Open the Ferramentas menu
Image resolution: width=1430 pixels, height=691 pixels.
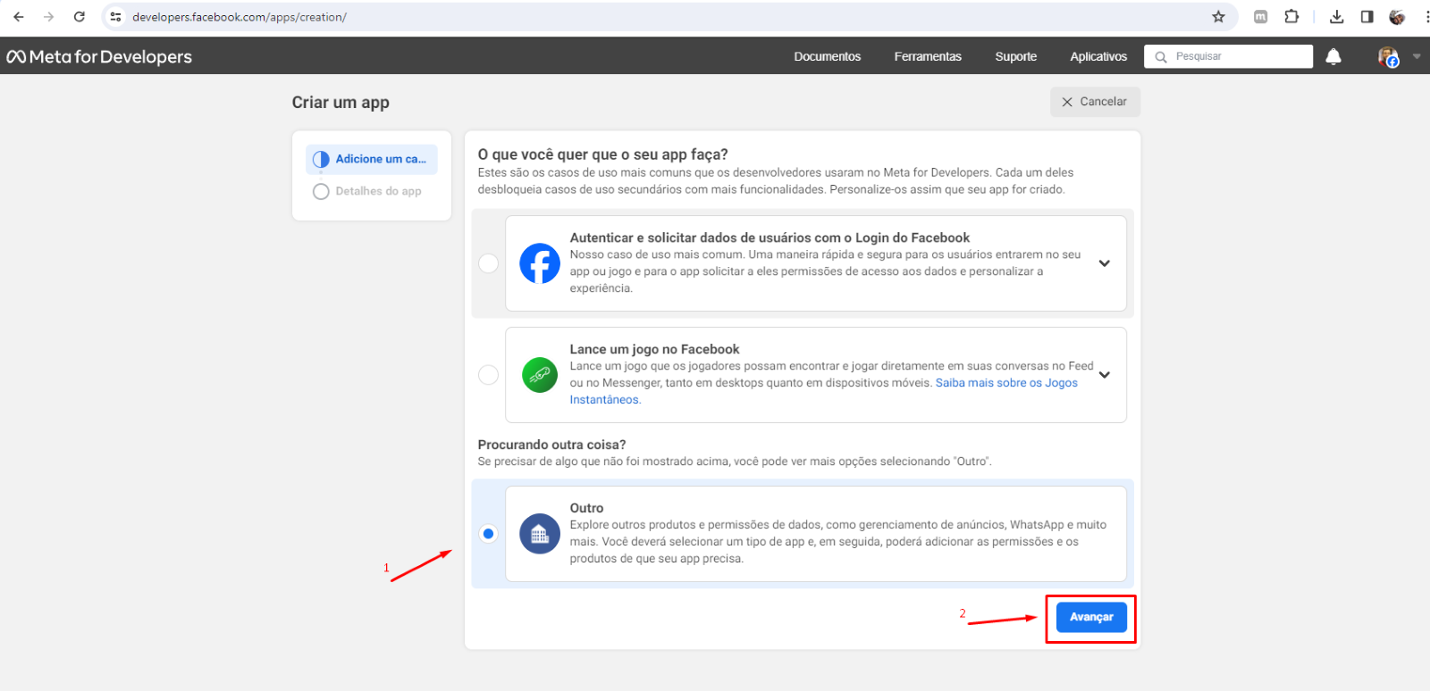[928, 56]
